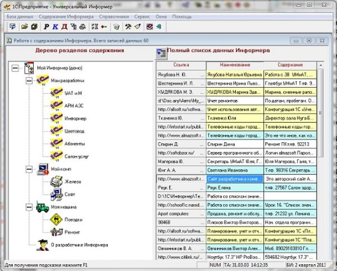Click the red Д toolbar icon
337x271 pixels.
point(65,26)
